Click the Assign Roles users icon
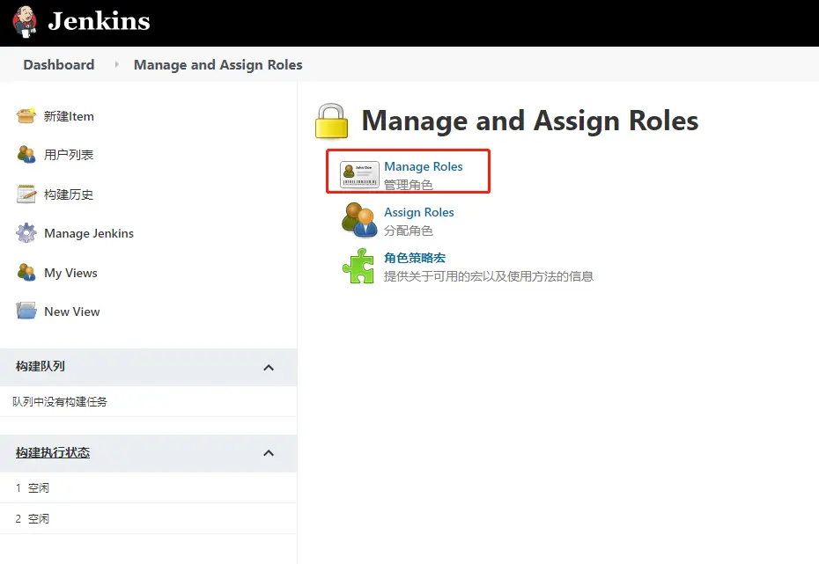819x564 pixels. click(359, 220)
